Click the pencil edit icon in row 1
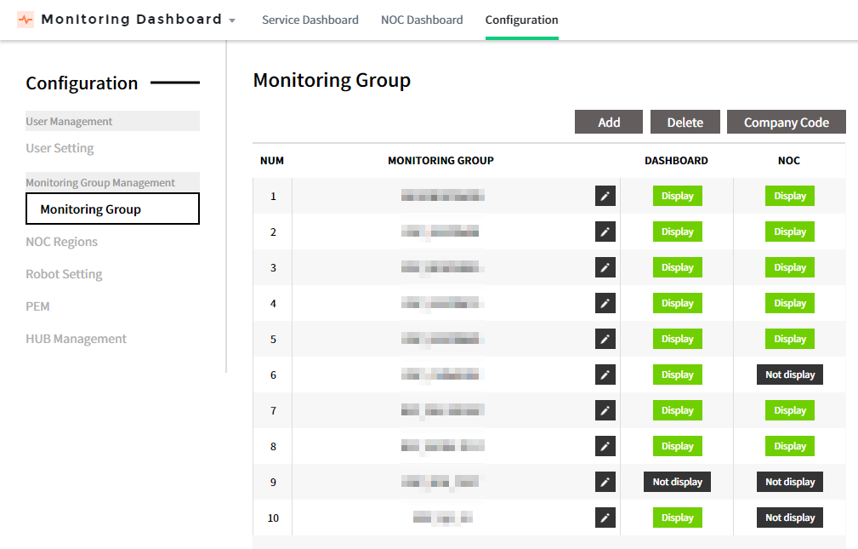Viewport: 858px width, 549px height. (605, 197)
